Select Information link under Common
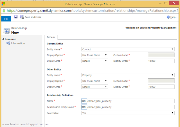Image resolution: width=180 pixels, height=127 pixels. [x=18, y=43]
